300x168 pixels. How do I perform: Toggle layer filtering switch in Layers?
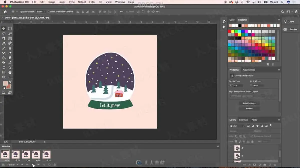(x=270, y=125)
